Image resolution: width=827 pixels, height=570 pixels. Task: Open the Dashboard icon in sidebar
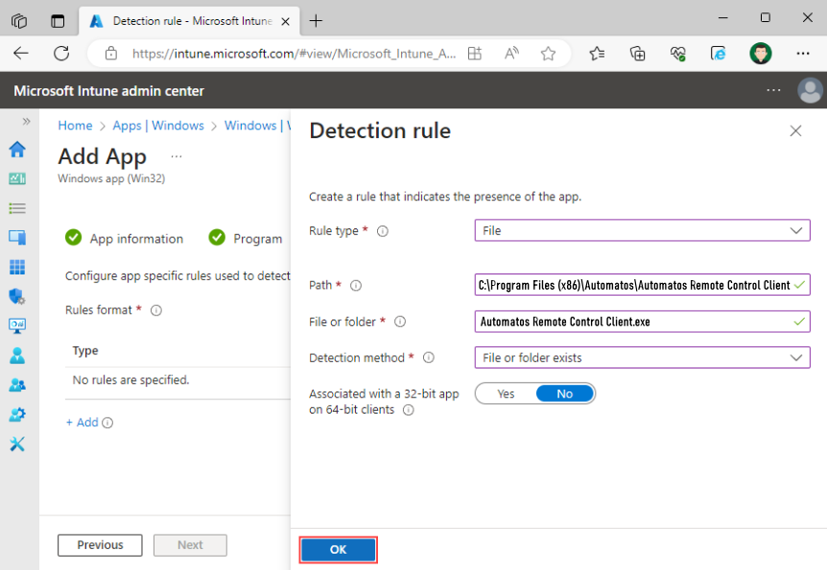tap(17, 178)
